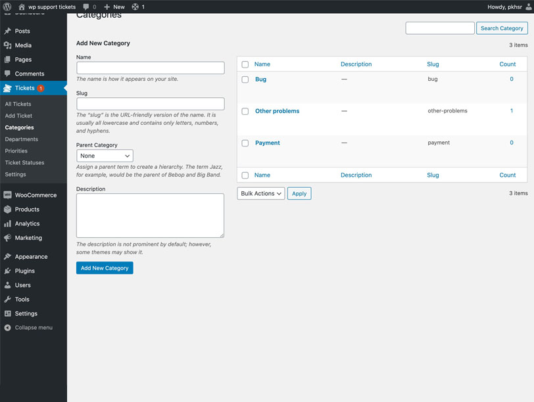Open Categories submenu item

[x=20, y=127]
